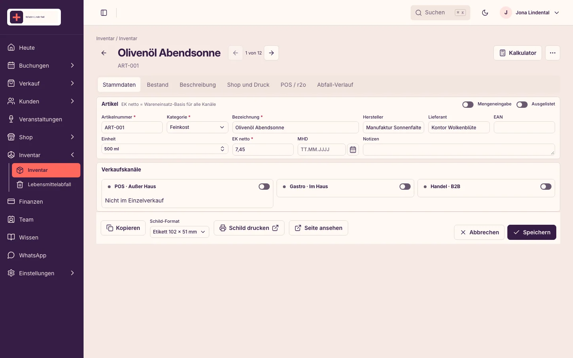The image size is (573, 358).
Task: Click the Speichern button
Action: [x=532, y=232]
